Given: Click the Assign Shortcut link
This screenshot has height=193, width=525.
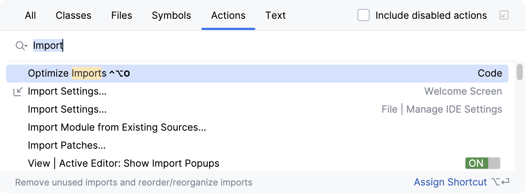Looking at the screenshot, I should 450,182.
